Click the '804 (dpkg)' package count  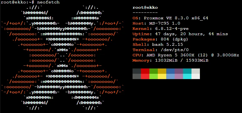(174, 39)
